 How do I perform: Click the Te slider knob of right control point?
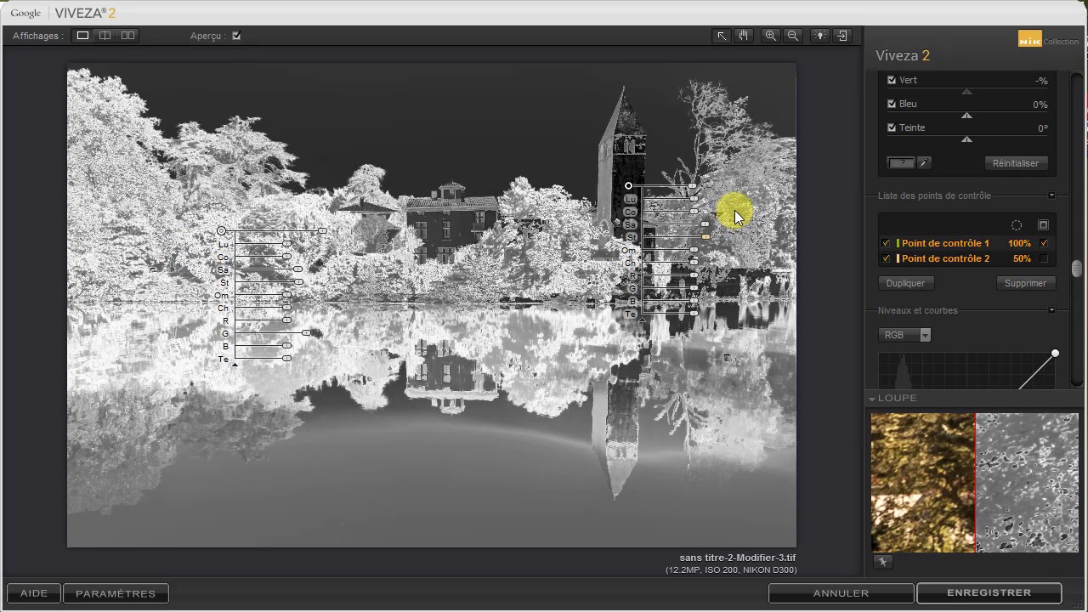(x=694, y=314)
